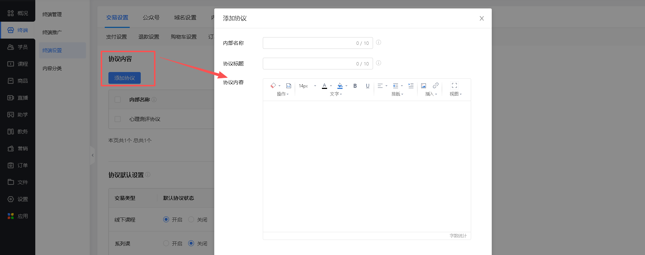Switch to the 公众号 tab

tap(151, 18)
